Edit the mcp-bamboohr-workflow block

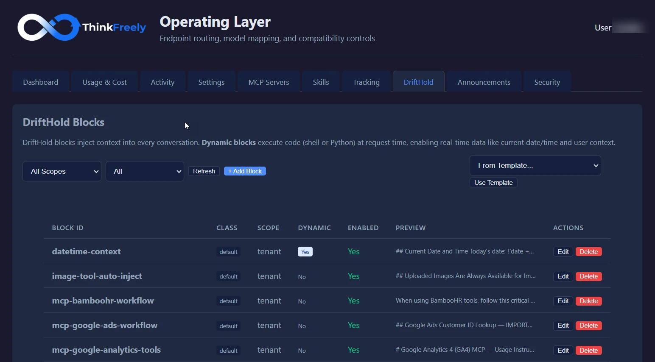click(563, 301)
